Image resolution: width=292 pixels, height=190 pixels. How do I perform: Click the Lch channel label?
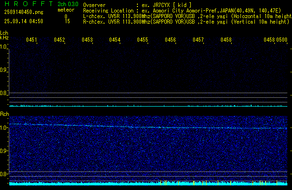click(x=4, y=33)
